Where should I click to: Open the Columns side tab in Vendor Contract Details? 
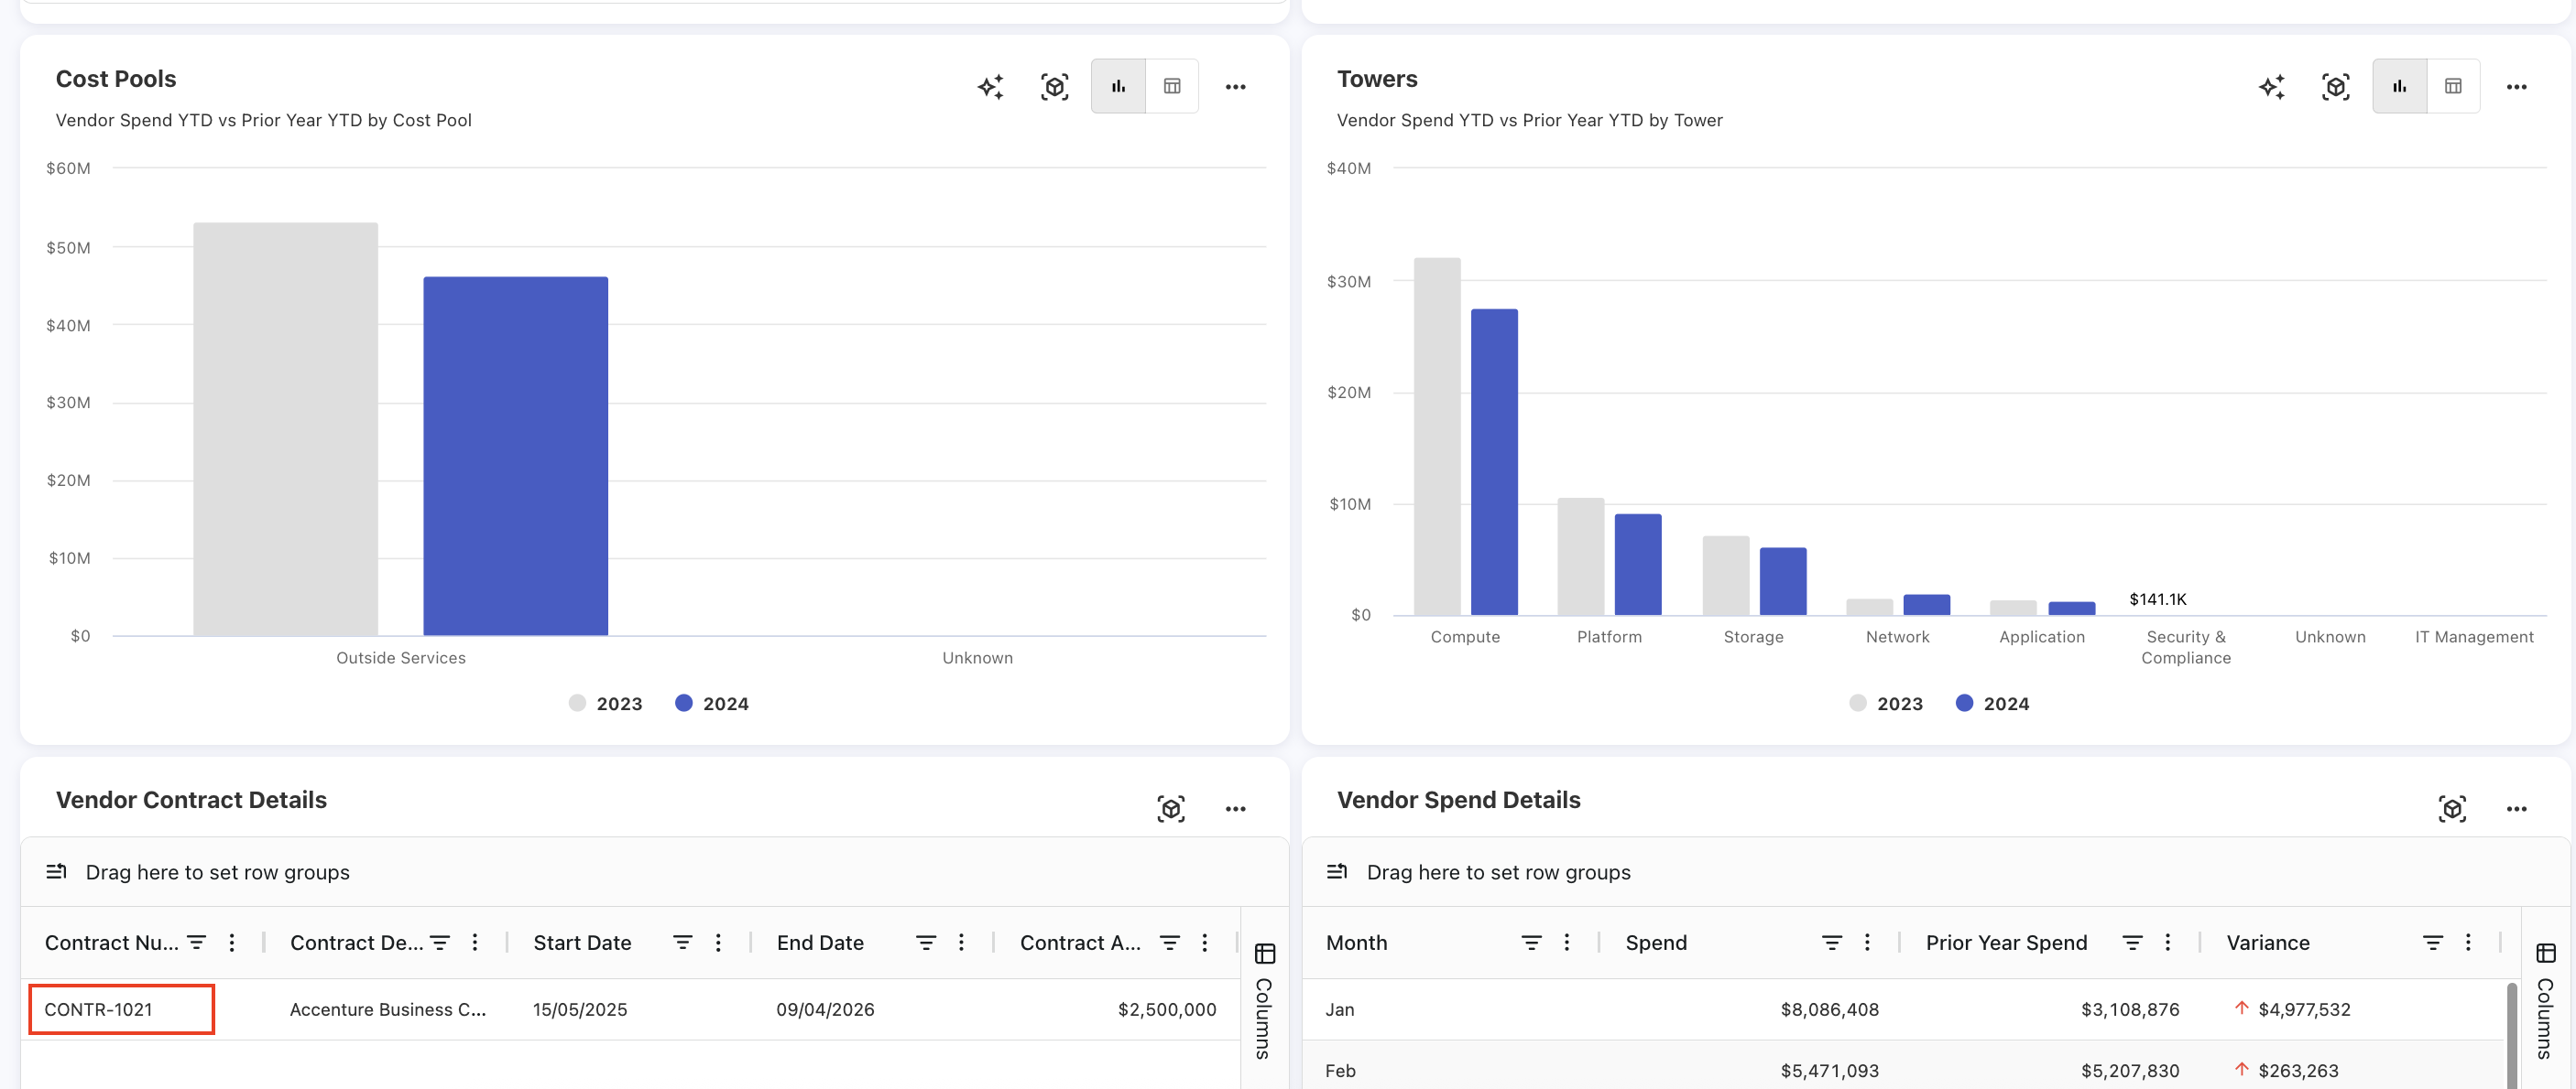click(x=1264, y=1002)
